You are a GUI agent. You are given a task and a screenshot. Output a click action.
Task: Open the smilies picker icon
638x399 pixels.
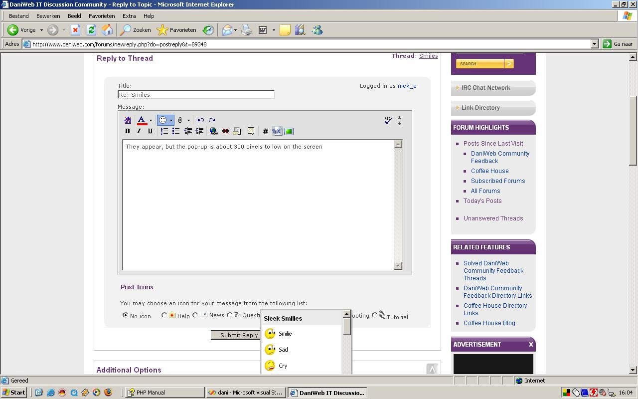pyautogui.click(x=162, y=120)
